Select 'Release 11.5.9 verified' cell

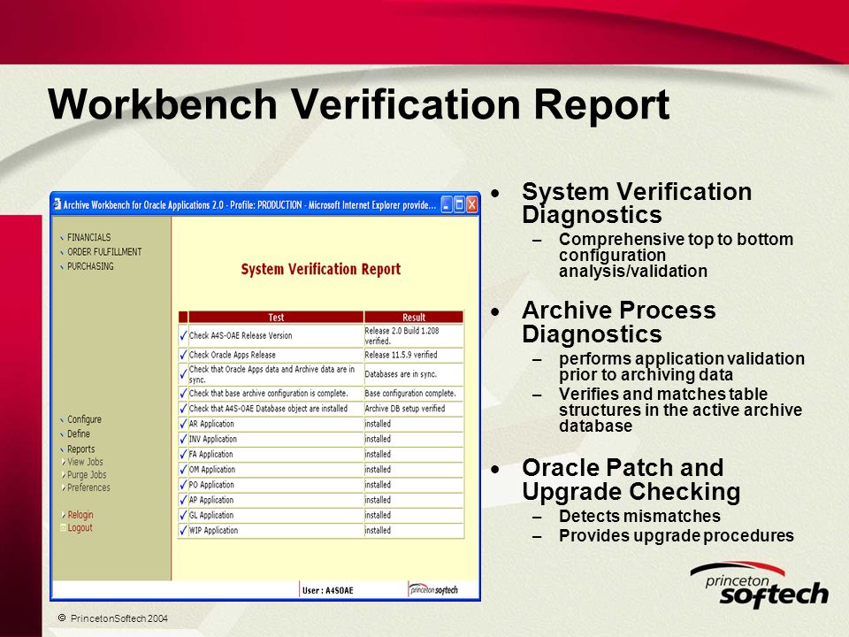[414, 356]
